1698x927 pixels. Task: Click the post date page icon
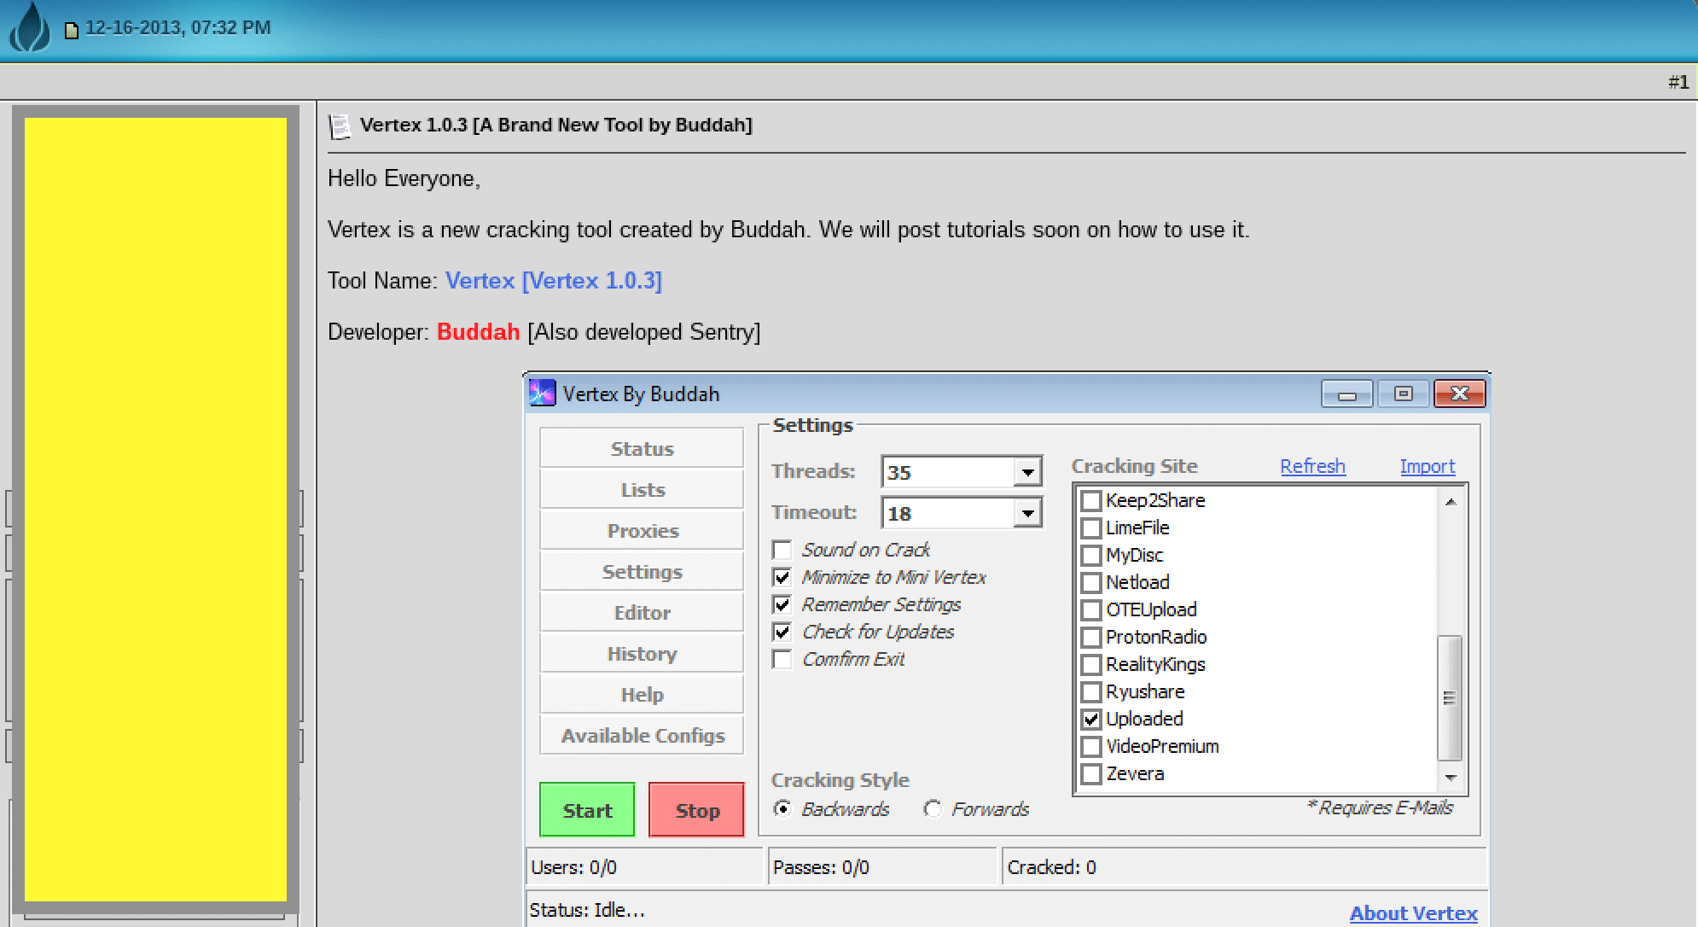72,30
